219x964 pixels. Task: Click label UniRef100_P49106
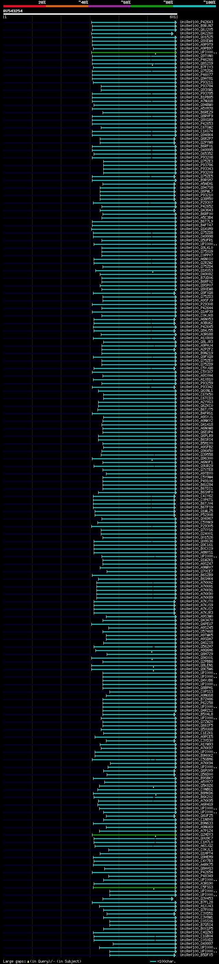click(x=196, y=481)
